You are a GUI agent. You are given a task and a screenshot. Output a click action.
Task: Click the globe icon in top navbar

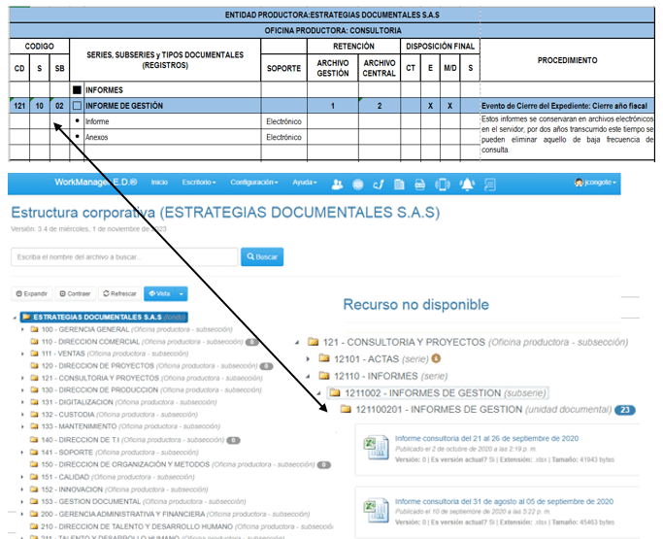tap(358, 185)
